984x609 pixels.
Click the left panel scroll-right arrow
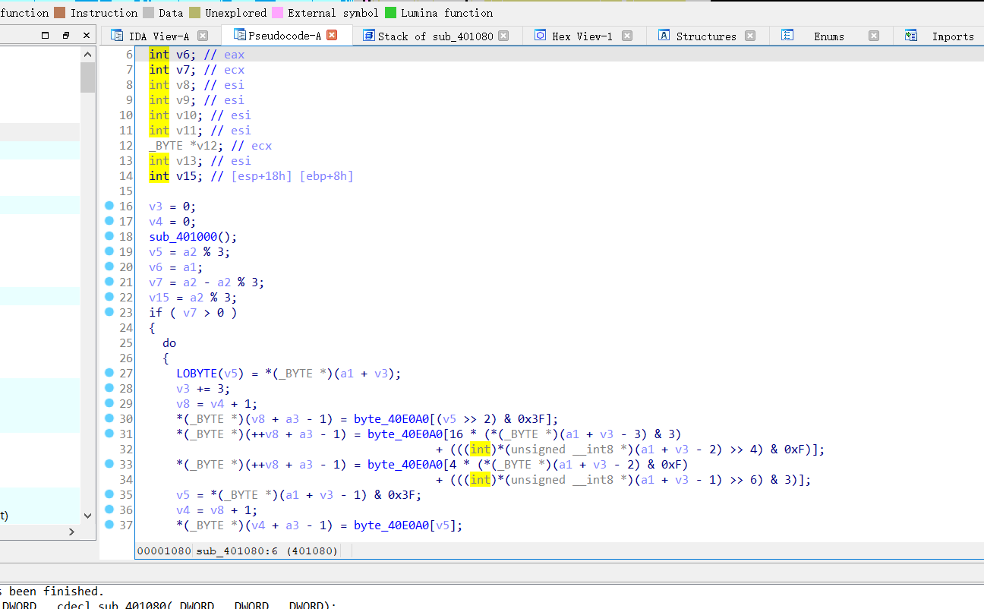click(72, 532)
